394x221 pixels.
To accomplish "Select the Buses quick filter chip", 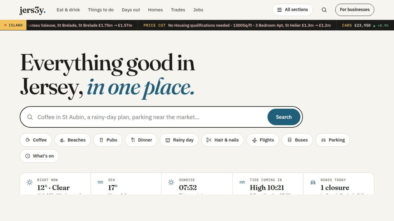I will point(297,140).
